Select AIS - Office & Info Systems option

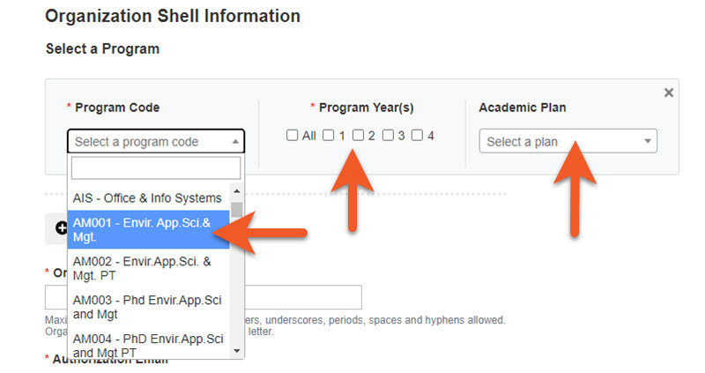(148, 198)
